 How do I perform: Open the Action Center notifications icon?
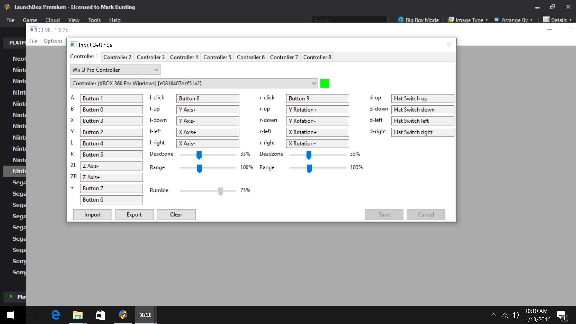[x=562, y=316]
